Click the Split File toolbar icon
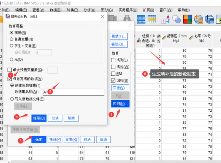The width and height of the screenshot is (221, 163). click(x=141, y=19)
